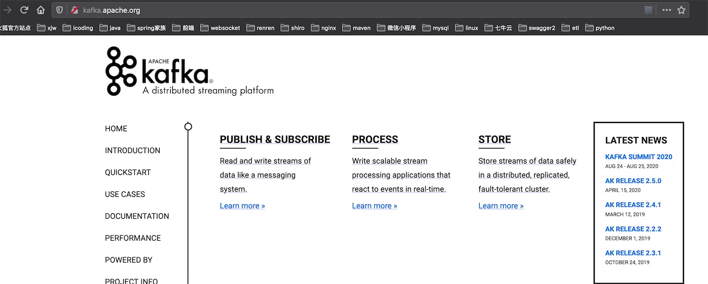The image size is (708, 284).
Task: Go to the browser home page icon
Action: pyautogui.click(x=41, y=10)
